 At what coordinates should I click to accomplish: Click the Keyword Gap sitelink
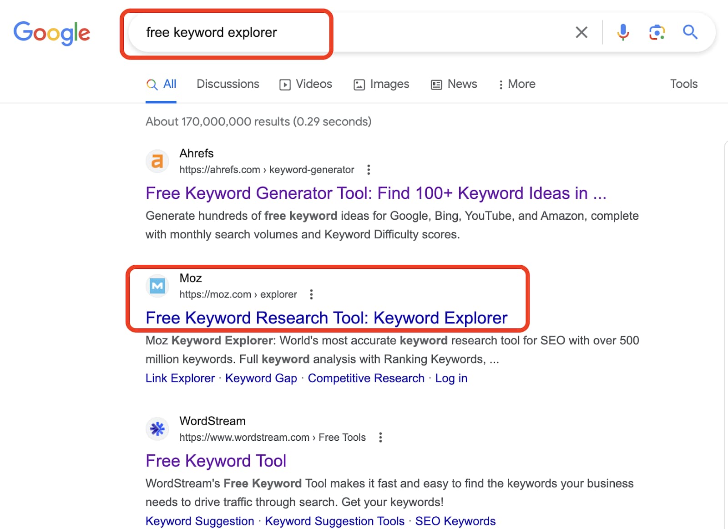(261, 378)
